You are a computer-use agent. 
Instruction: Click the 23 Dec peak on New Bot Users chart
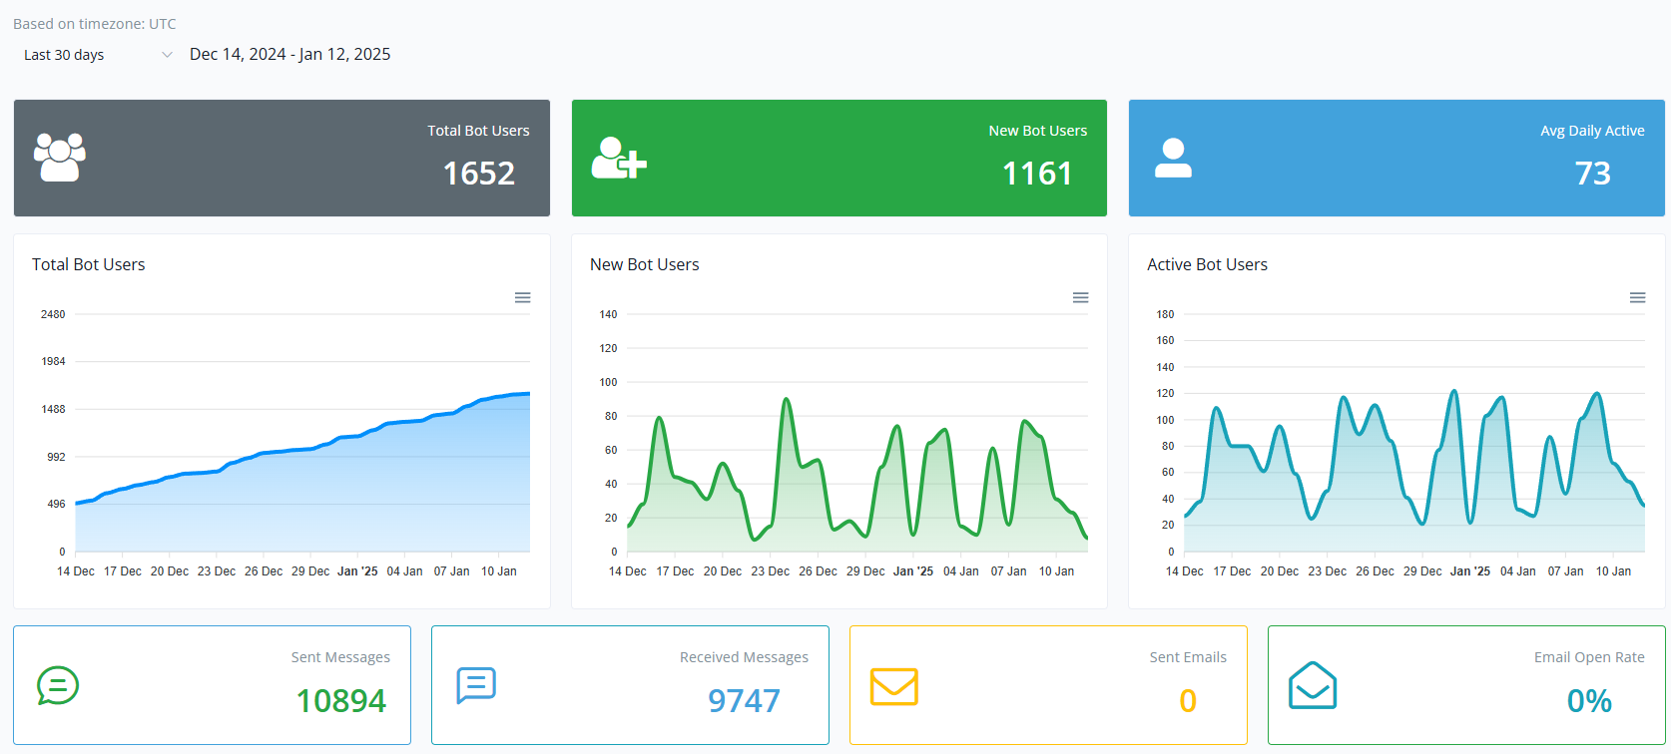[787, 400]
